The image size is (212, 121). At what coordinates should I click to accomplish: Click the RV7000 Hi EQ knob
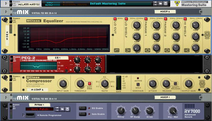pyautogui.click(x=149, y=111)
